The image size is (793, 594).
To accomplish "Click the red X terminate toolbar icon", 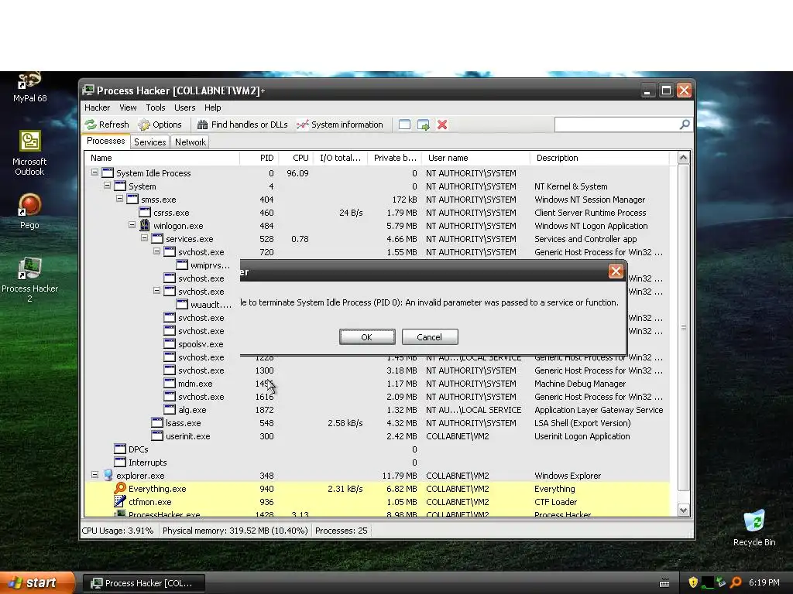I will click(x=442, y=125).
